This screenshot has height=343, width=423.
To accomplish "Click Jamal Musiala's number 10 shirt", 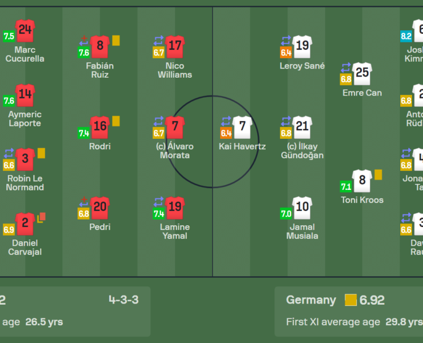I will (x=302, y=208).
